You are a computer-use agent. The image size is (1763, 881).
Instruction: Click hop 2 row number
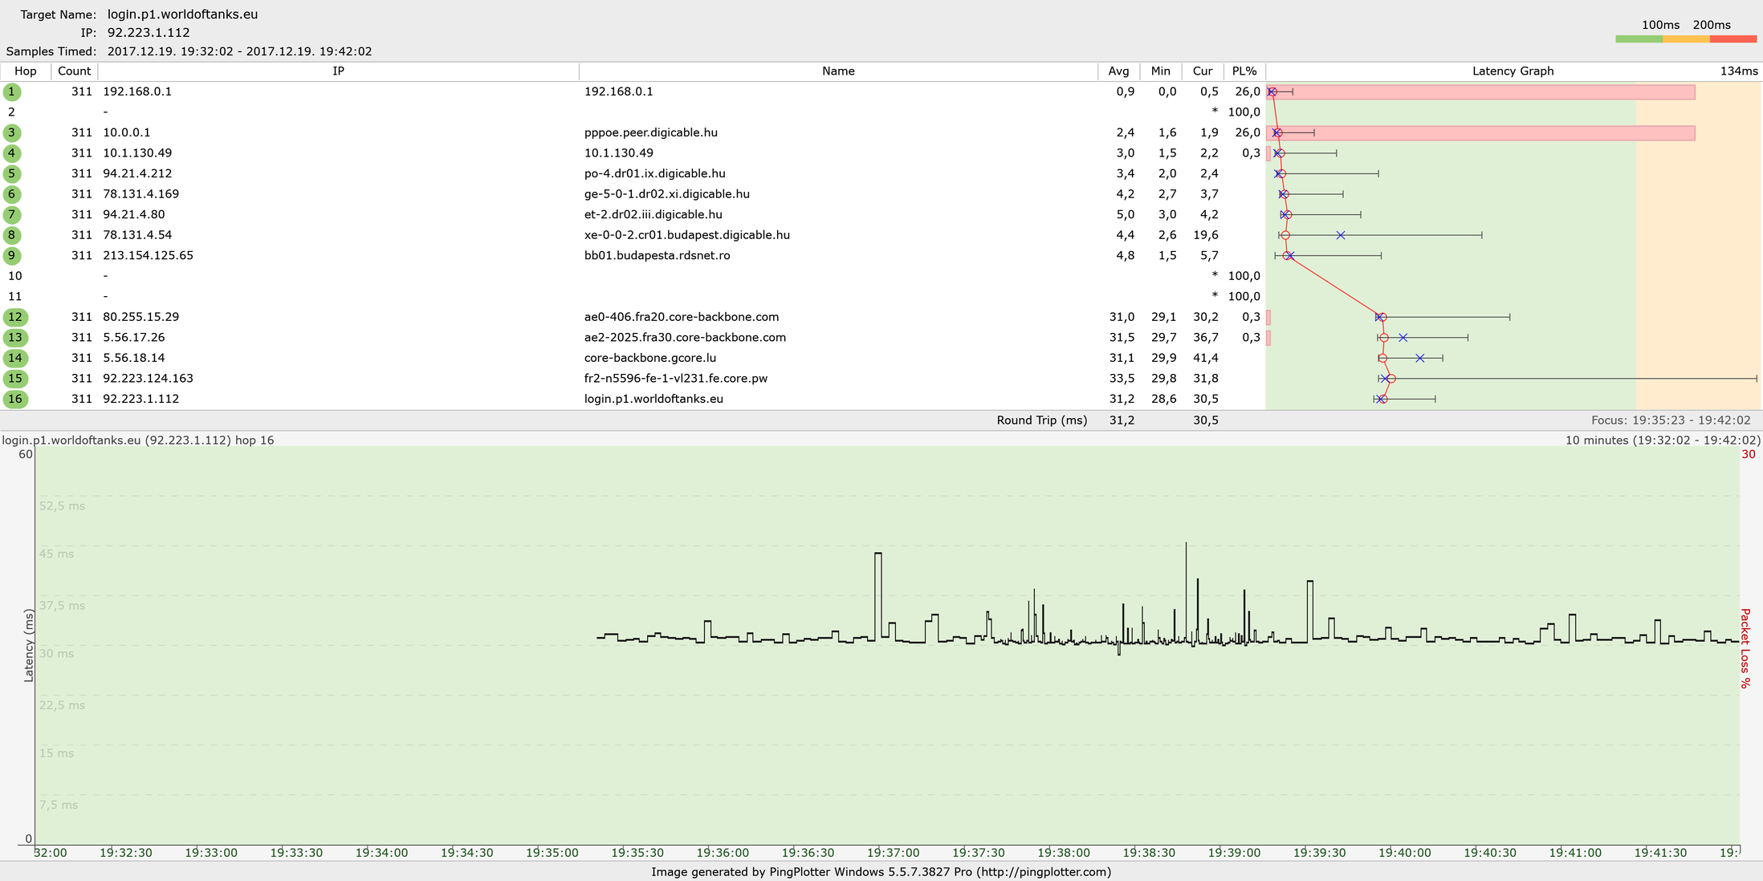(12, 112)
